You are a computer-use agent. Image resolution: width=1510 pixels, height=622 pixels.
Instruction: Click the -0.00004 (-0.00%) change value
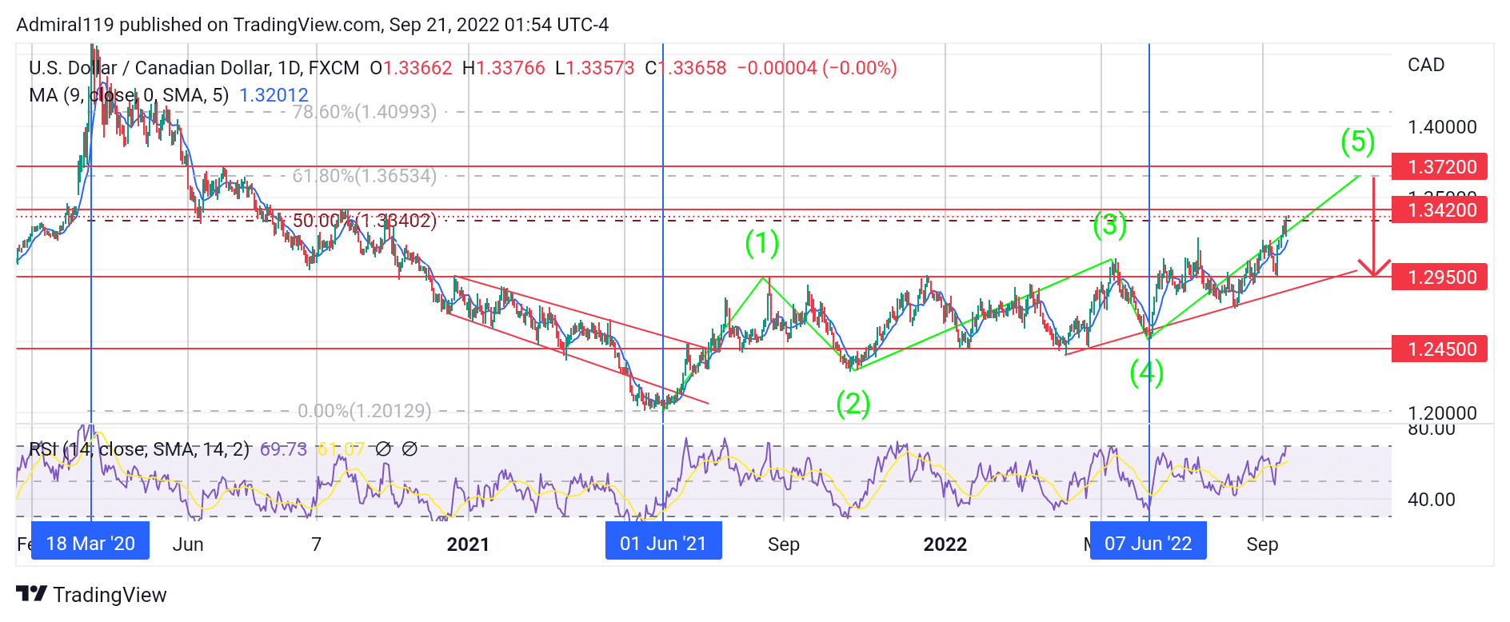point(817,68)
